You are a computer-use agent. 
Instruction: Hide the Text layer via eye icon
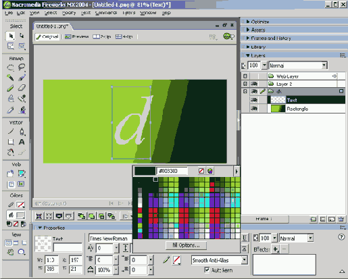point(254,100)
